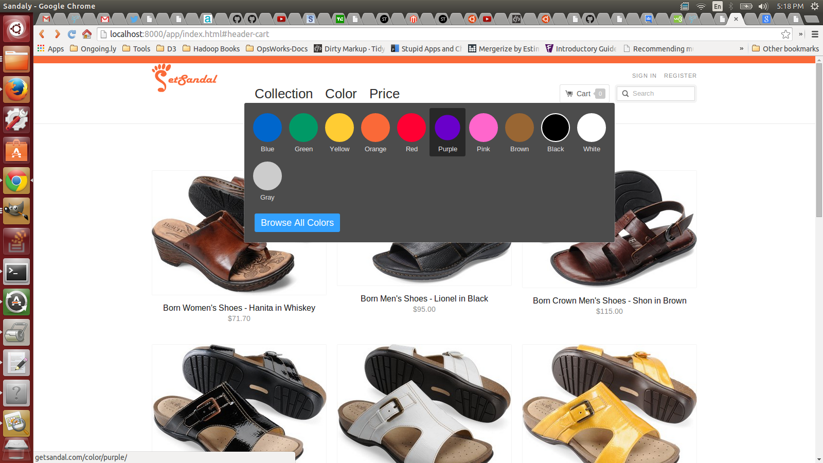This screenshot has width=823, height=463.
Task: Click the Wi-Fi network indicator
Action: [x=701, y=6]
